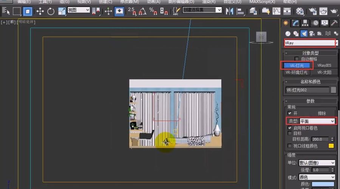
Task: Select Systems category icon
Action: click(x=336, y=34)
